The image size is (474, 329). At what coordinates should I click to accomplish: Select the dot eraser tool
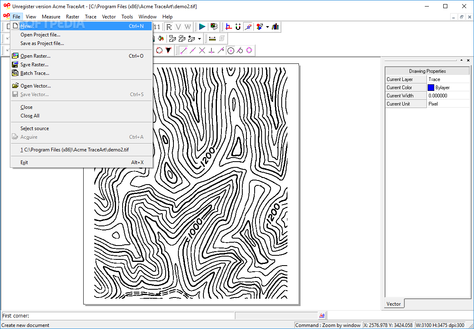coord(191,38)
